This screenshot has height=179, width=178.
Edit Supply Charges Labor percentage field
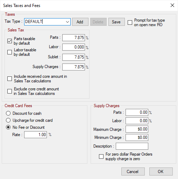click(x=137, y=121)
